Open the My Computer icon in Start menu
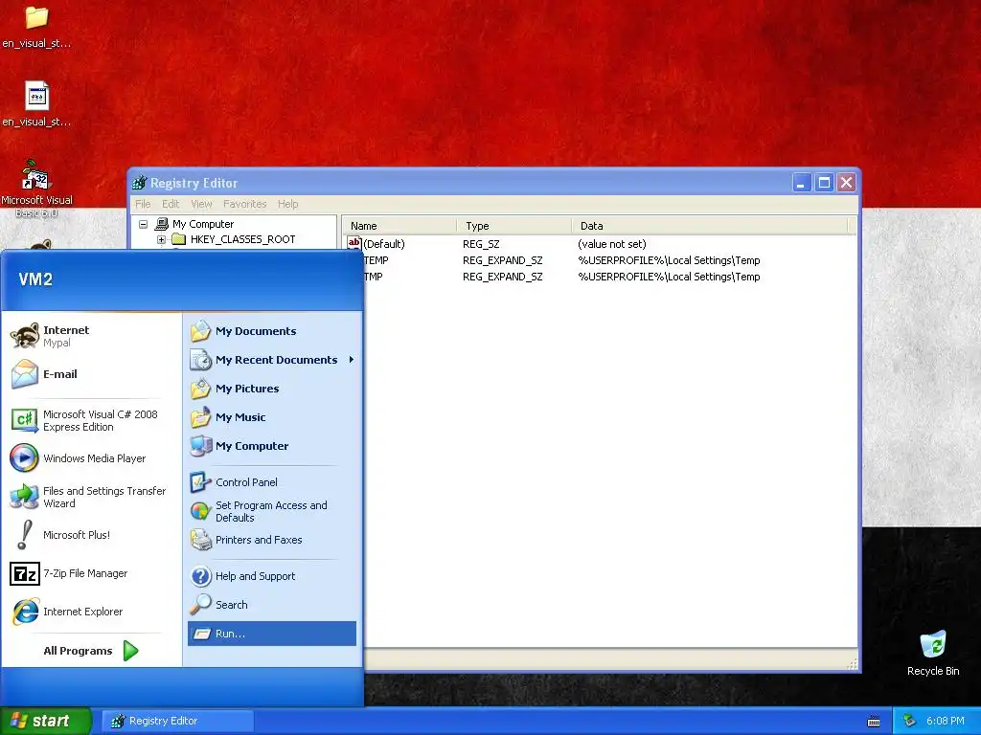Viewport: 981px width, 735px height. click(x=201, y=446)
